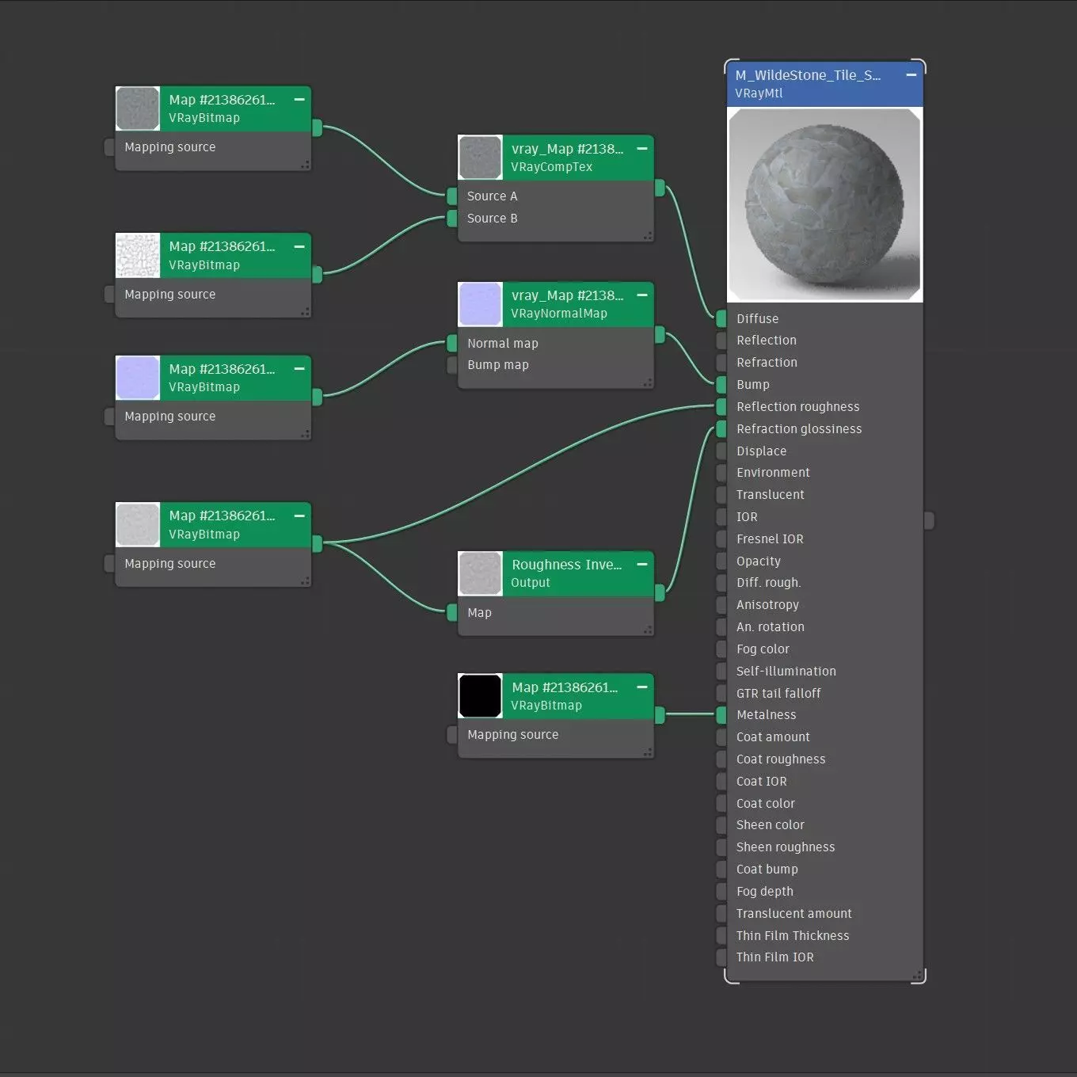Click the Environment input socket

point(721,473)
